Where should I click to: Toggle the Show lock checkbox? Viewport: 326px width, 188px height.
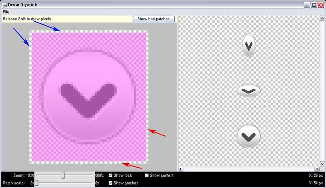tap(110, 175)
